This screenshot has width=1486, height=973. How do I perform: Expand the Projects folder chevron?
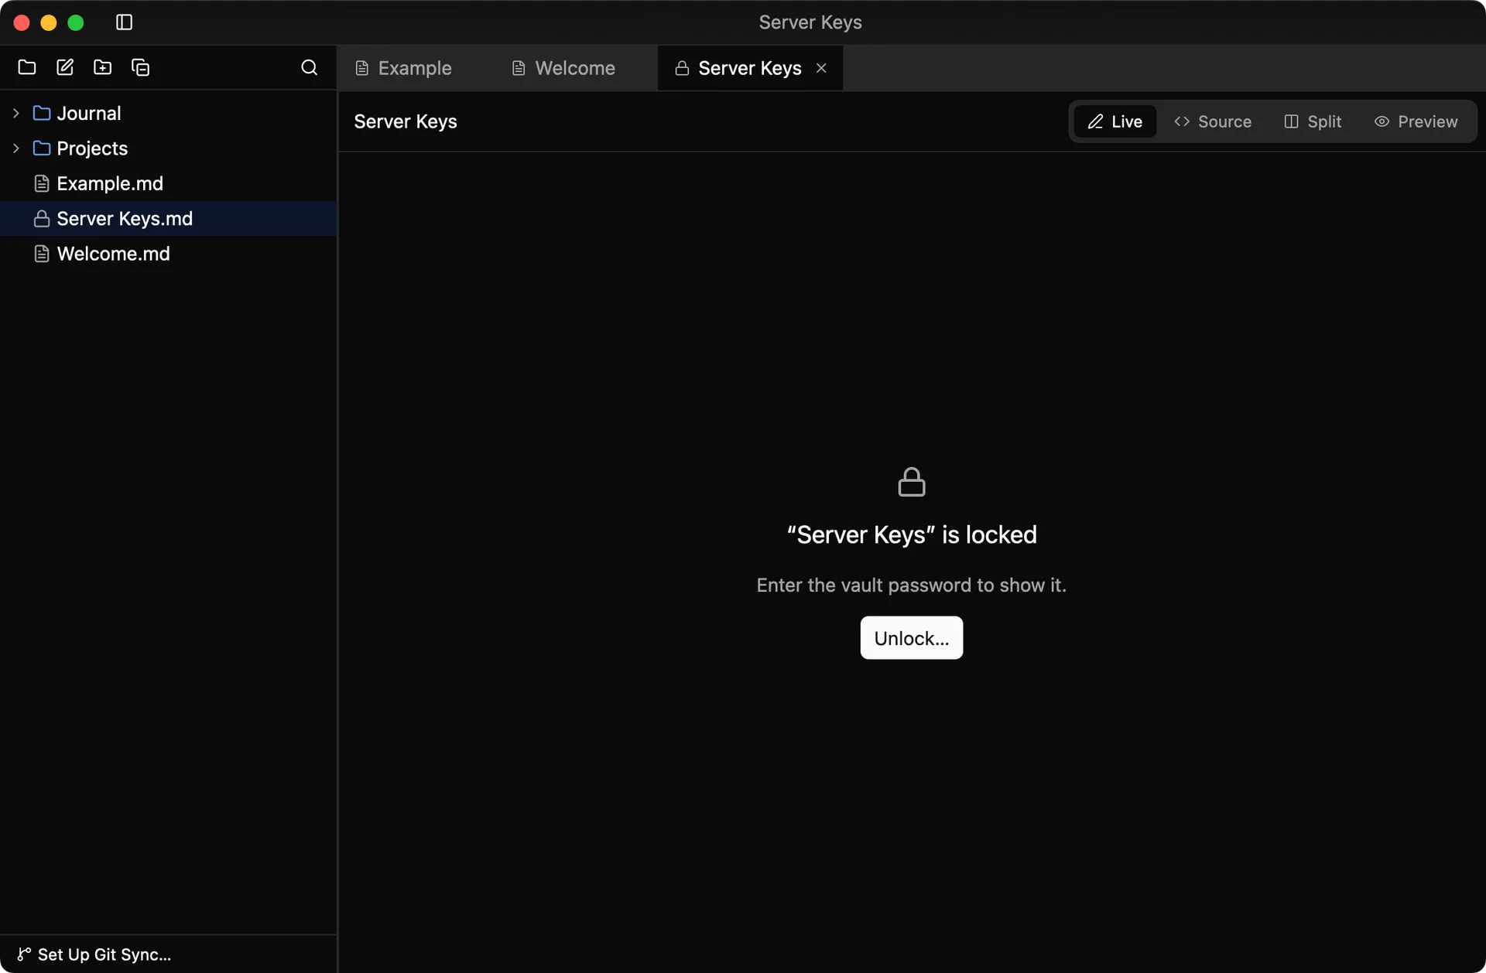point(15,148)
